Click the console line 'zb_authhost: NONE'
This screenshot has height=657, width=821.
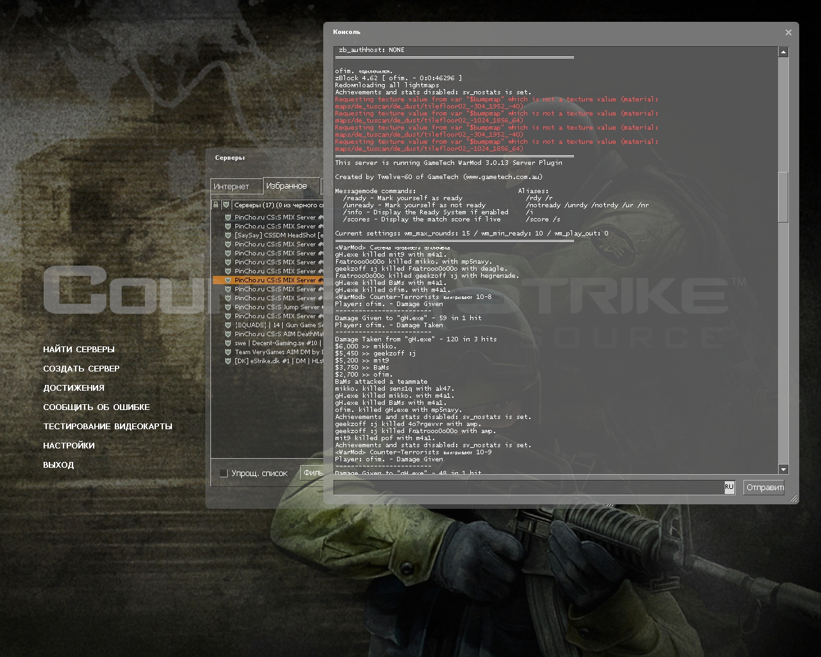point(371,50)
